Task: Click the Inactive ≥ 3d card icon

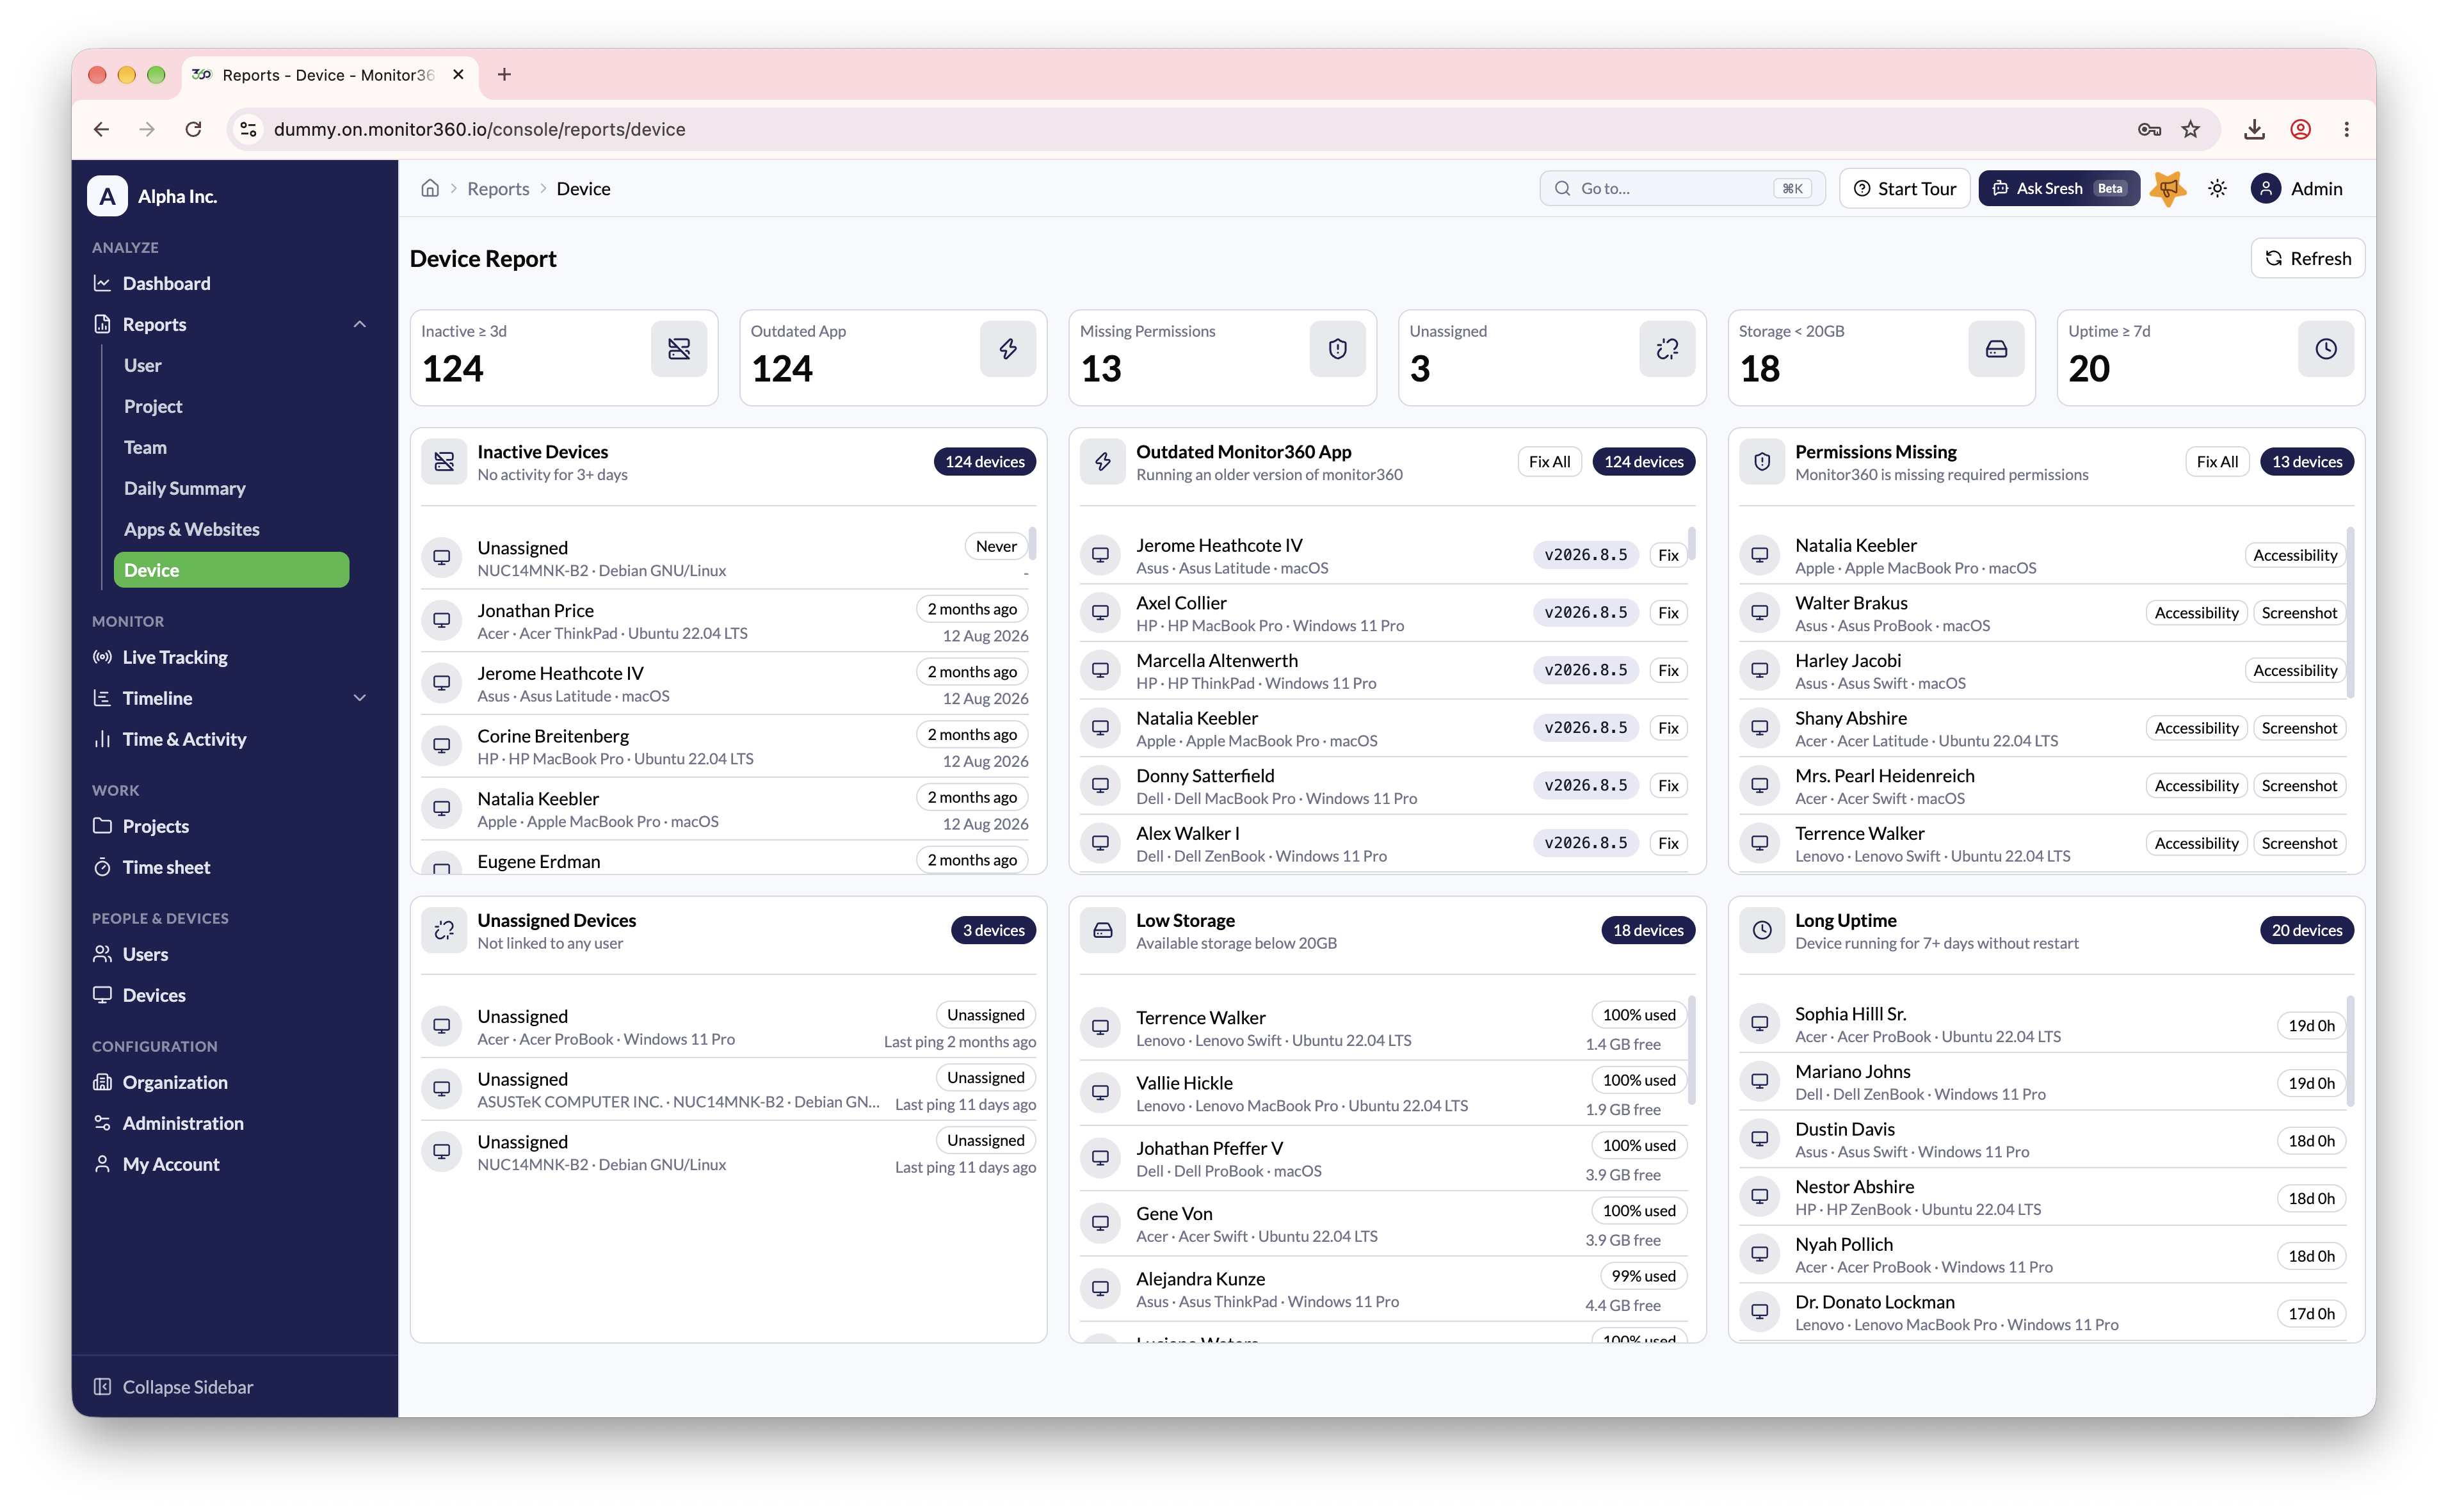Action: click(679, 348)
